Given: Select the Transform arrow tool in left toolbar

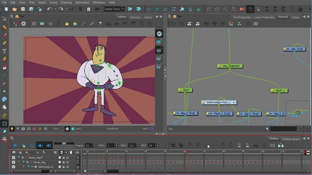Looking at the screenshot, I should coord(4,19).
